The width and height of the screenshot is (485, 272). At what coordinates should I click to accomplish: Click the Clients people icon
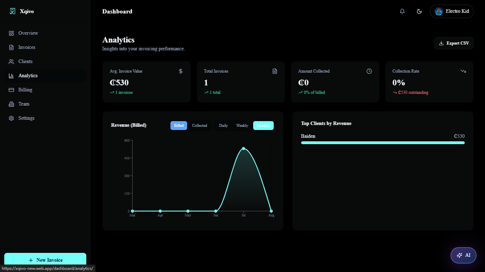11,61
